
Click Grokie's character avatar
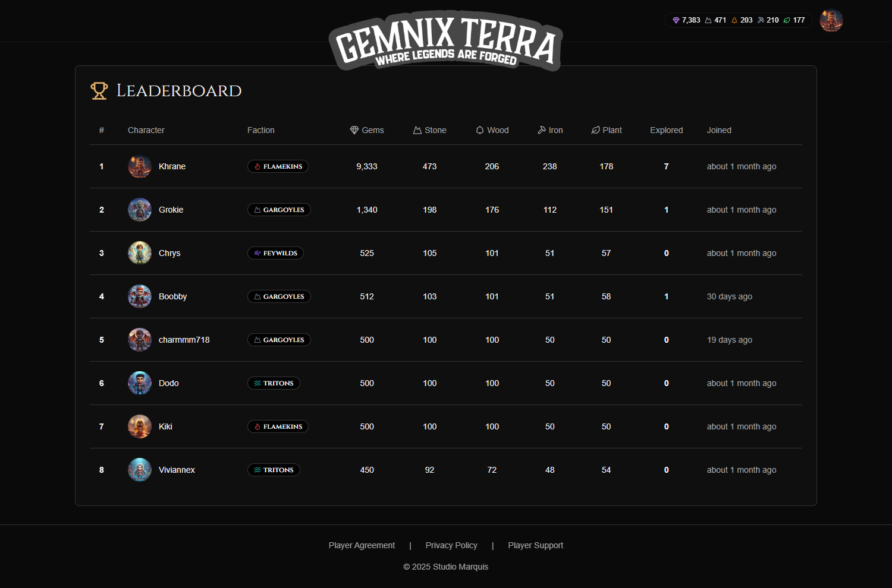[x=140, y=210]
